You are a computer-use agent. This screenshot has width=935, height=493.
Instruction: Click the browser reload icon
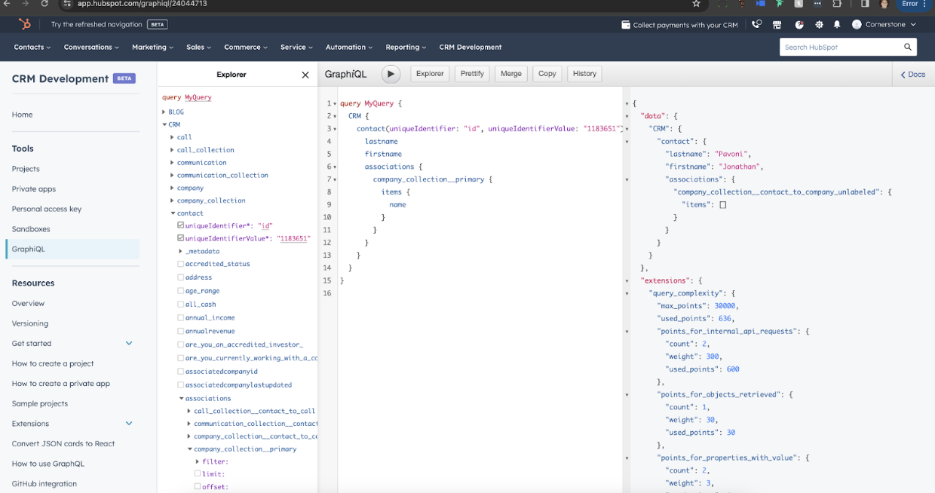44,4
